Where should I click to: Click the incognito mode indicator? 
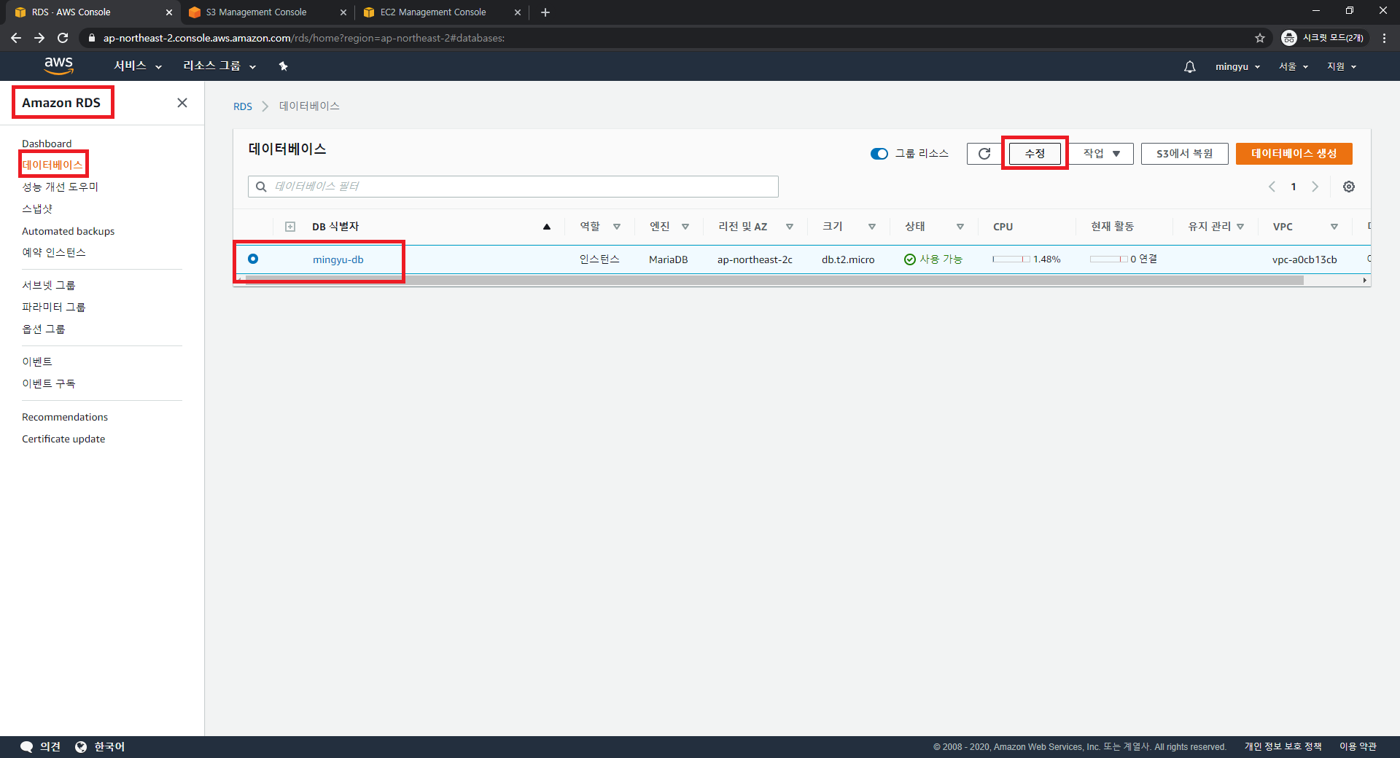coord(1323,38)
